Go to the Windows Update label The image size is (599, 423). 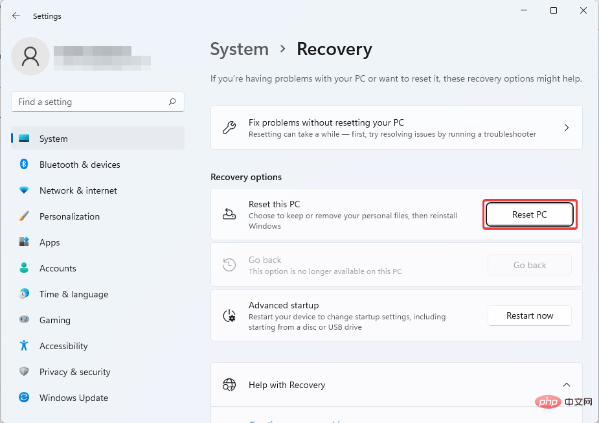[x=74, y=398]
